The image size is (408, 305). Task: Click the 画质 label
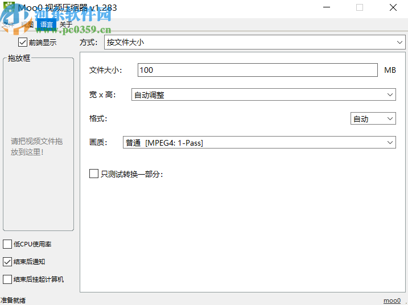tap(98, 142)
